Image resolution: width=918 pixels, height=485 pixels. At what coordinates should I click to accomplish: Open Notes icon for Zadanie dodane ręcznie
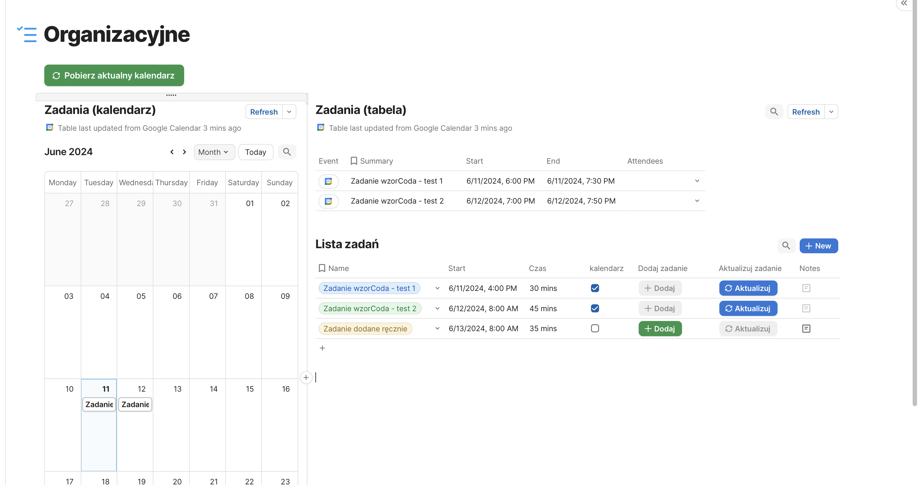pos(806,328)
